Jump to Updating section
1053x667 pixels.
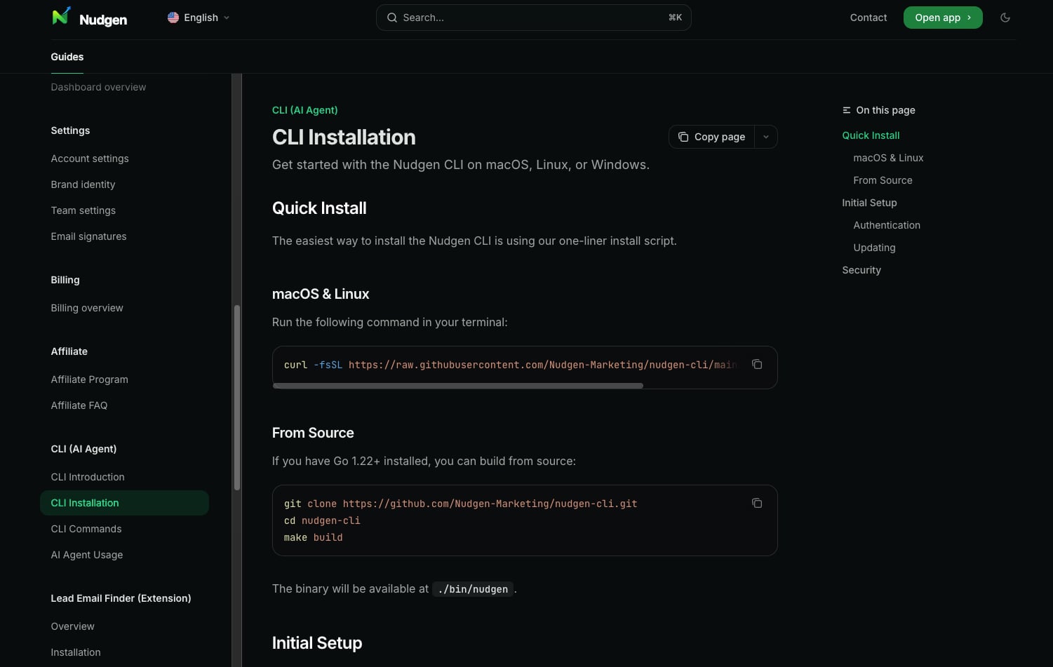(874, 248)
